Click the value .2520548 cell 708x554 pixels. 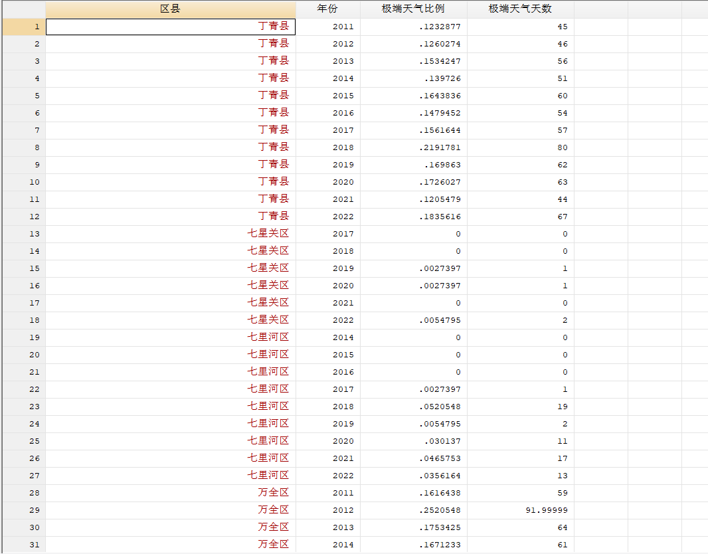tap(414, 510)
